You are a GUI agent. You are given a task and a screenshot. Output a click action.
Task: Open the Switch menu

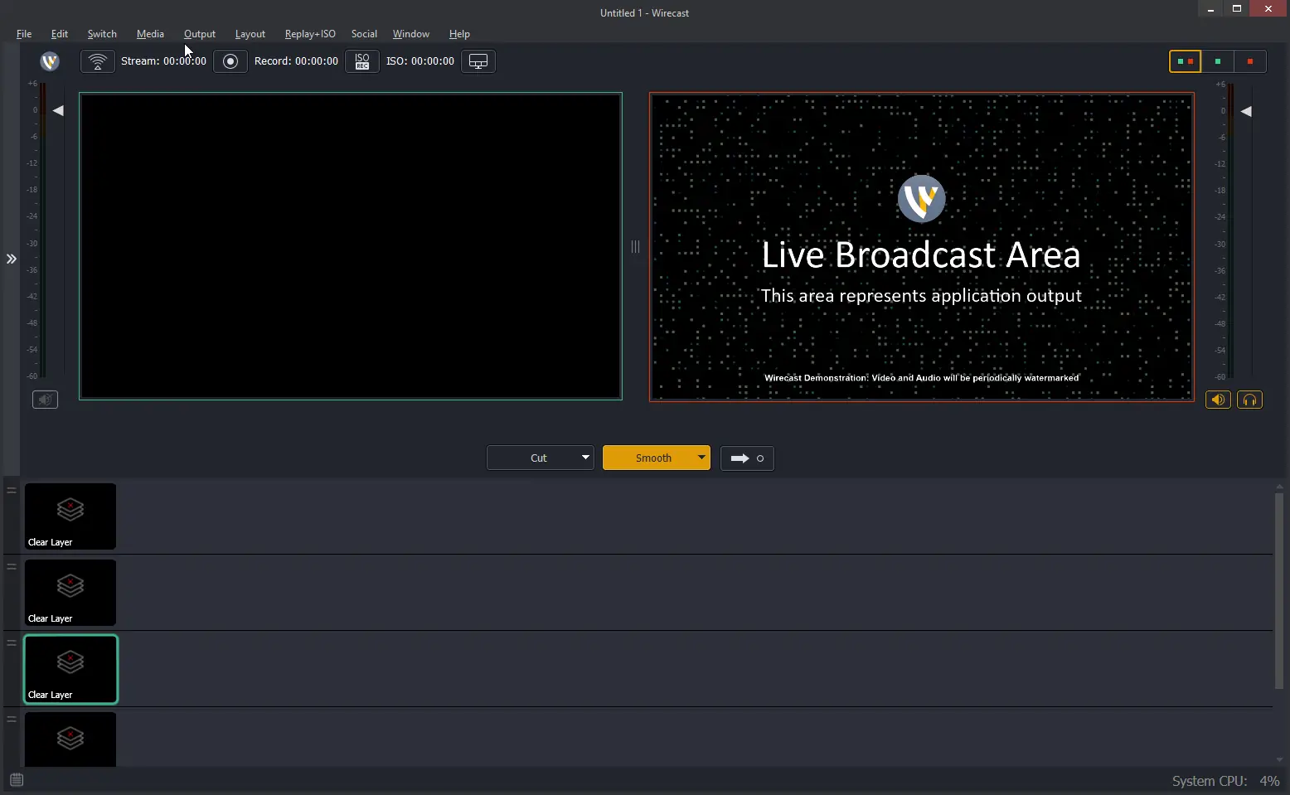point(102,34)
